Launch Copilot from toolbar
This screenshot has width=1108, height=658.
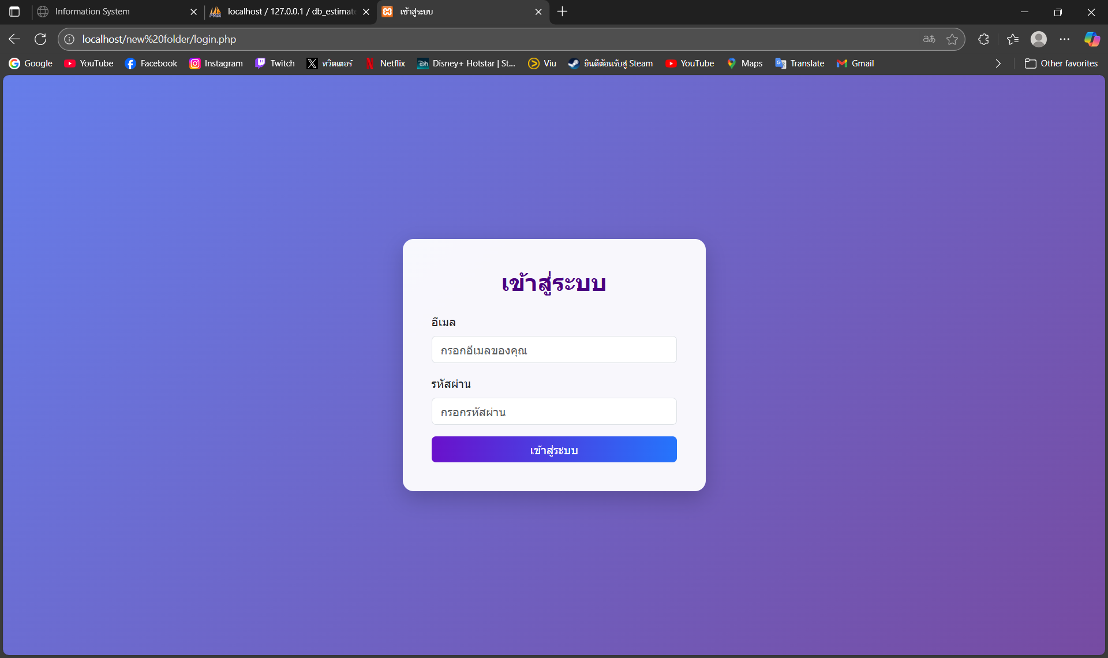tap(1091, 39)
